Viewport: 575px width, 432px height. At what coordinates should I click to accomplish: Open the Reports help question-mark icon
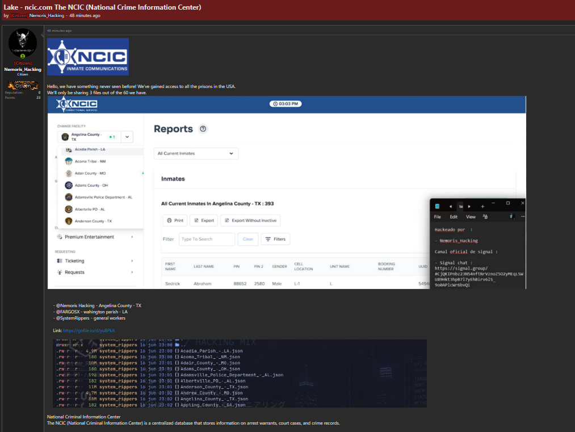coord(203,129)
